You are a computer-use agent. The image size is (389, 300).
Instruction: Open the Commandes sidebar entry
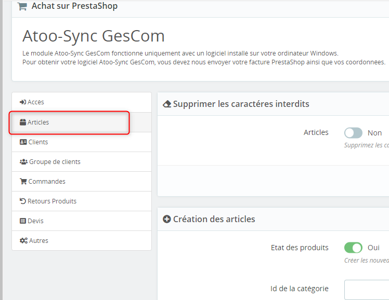click(x=82, y=182)
